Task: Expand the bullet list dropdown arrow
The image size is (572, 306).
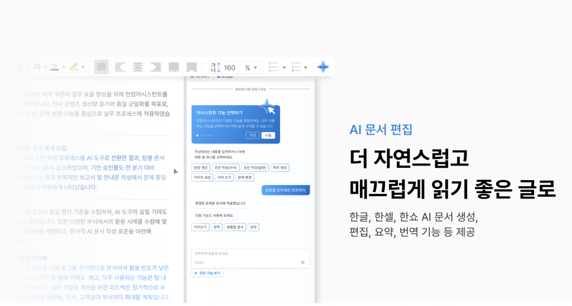Action: (284, 68)
